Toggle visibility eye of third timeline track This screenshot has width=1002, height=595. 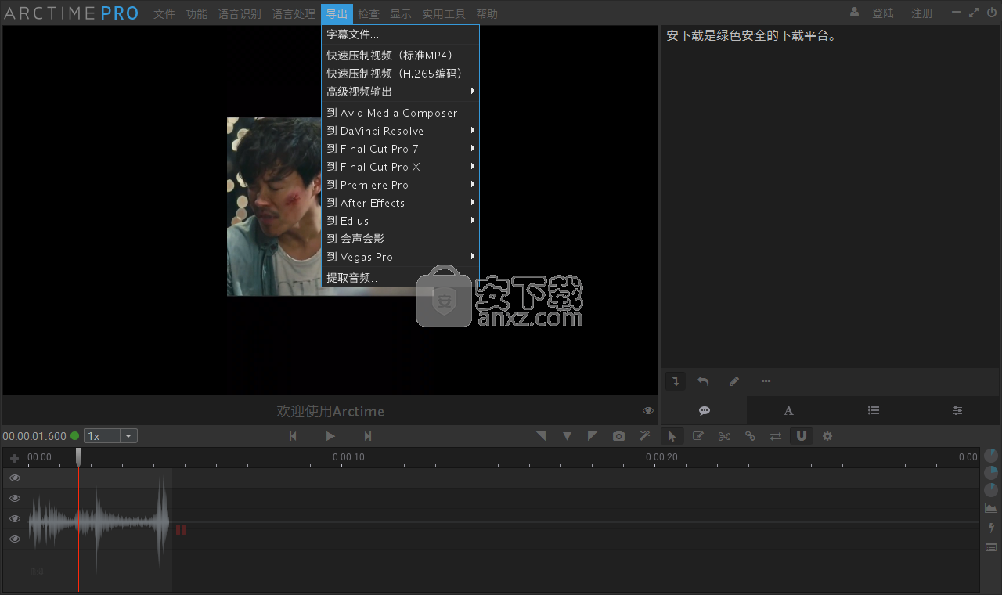pyautogui.click(x=14, y=518)
